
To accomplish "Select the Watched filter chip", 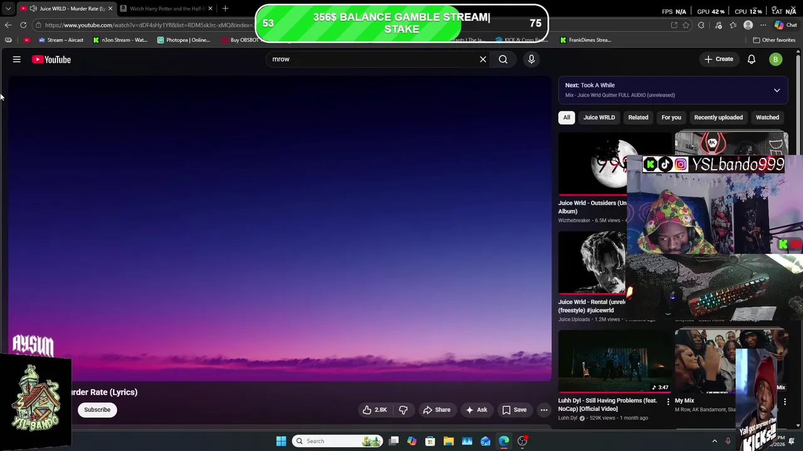I will tap(767, 118).
